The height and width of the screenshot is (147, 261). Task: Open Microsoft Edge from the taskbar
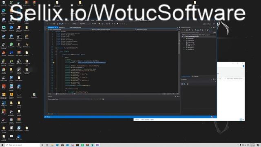tap(58, 145)
